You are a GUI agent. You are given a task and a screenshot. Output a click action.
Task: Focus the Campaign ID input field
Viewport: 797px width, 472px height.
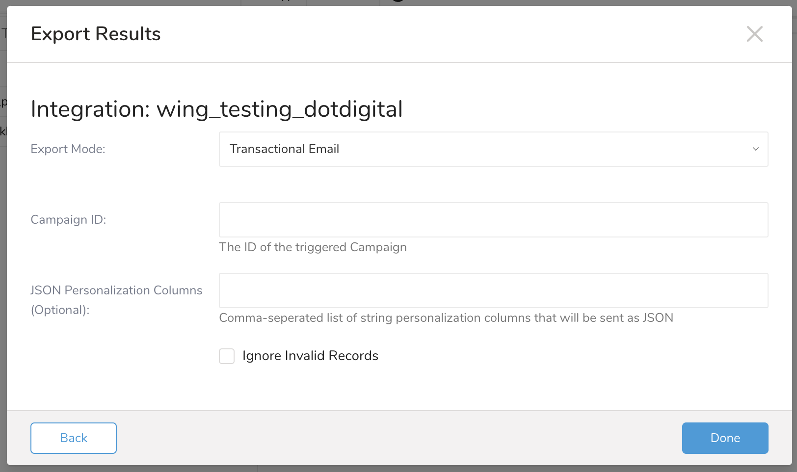(493, 220)
